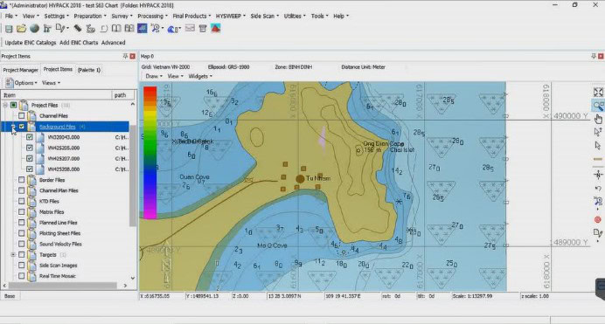Image resolution: width=605 pixels, height=324 pixels.
Task: Click the path column header
Action: (x=123, y=95)
